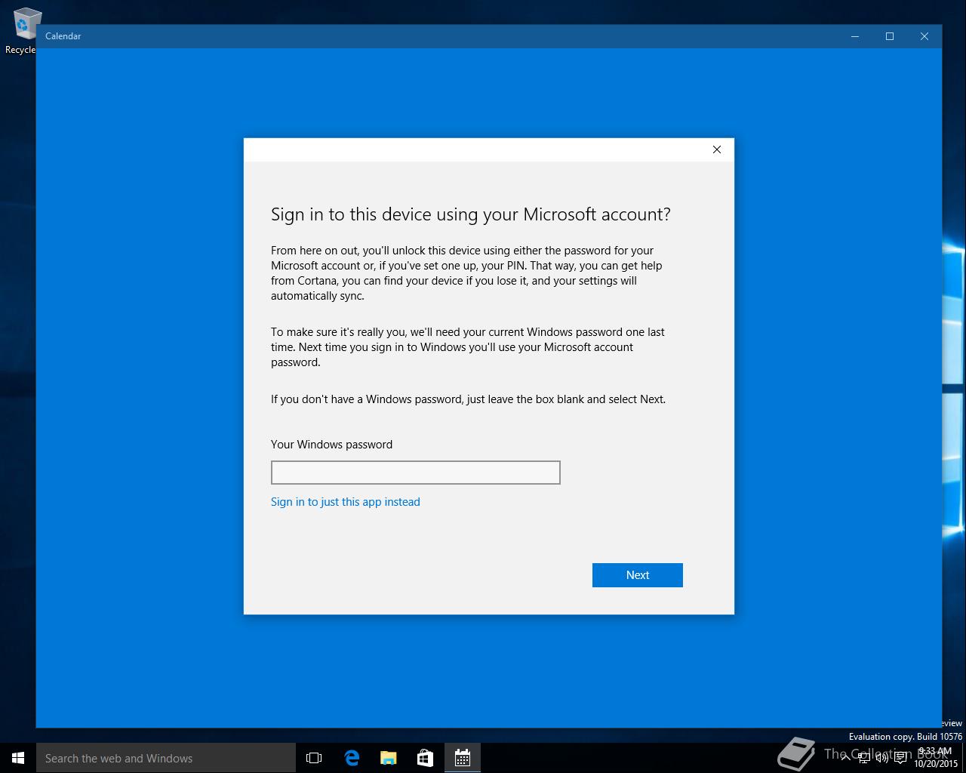966x773 pixels.
Task: Open the Action Center notifications icon
Action: point(900,758)
